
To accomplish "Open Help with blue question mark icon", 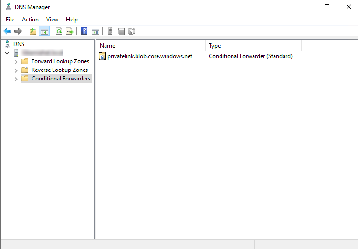I will pos(84,31).
